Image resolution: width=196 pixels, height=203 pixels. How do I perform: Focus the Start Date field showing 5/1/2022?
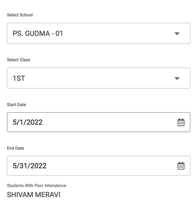click(x=99, y=122)
